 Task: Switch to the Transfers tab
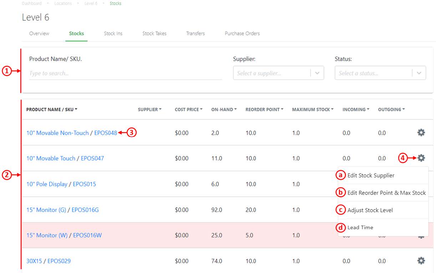[196, 34]
